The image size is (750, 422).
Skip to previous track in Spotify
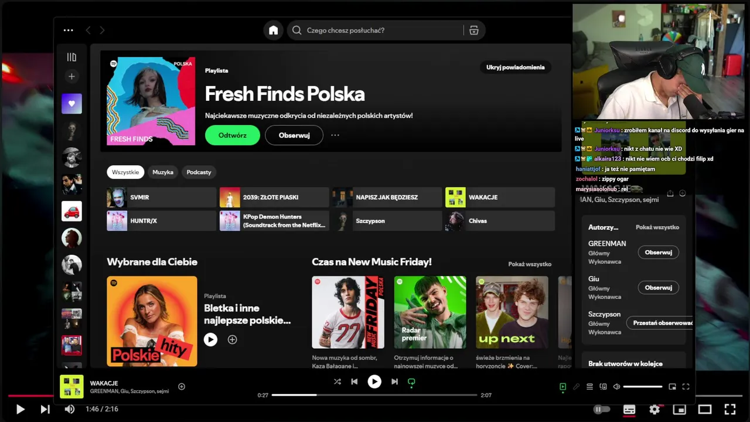(x=354, y=382)
